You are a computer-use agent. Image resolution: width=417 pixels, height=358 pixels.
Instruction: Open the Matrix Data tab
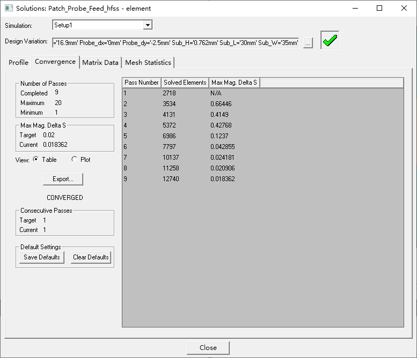(100, 62)
